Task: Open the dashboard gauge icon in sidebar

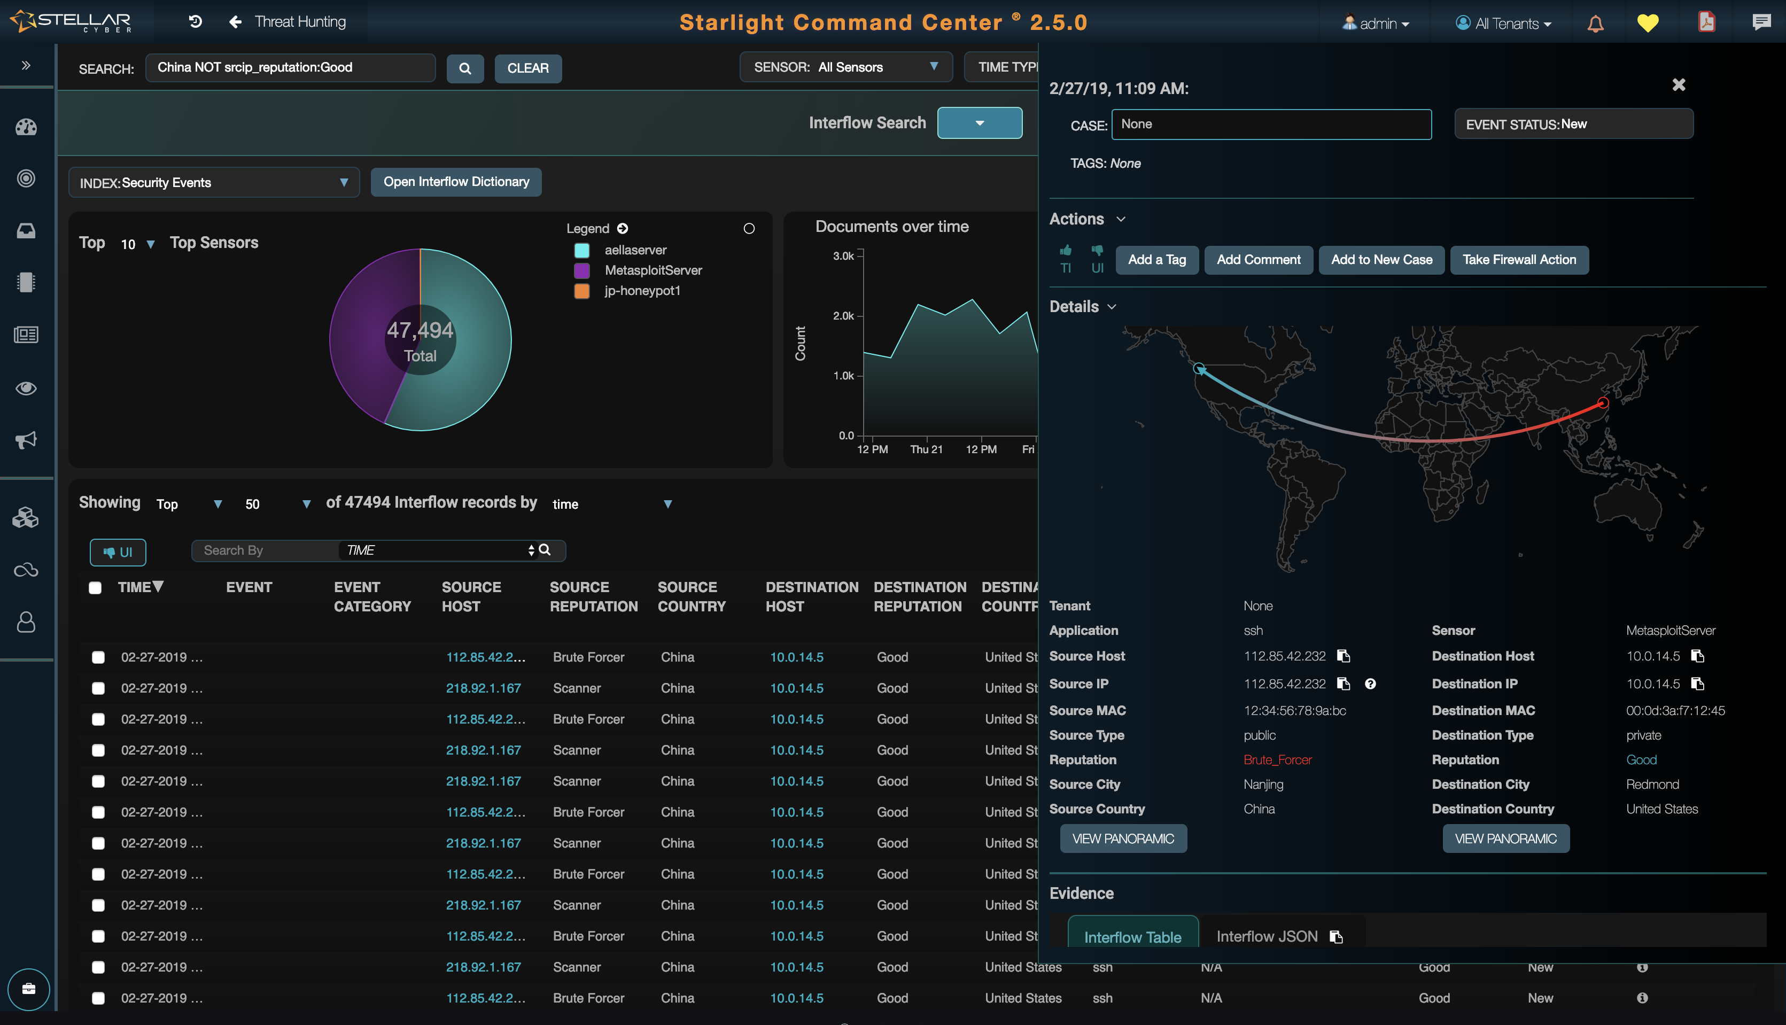Action: [x=26, y=127]
